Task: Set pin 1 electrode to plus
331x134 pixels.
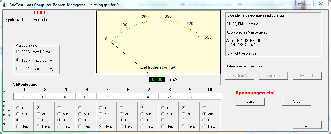Action: point(18,108)
